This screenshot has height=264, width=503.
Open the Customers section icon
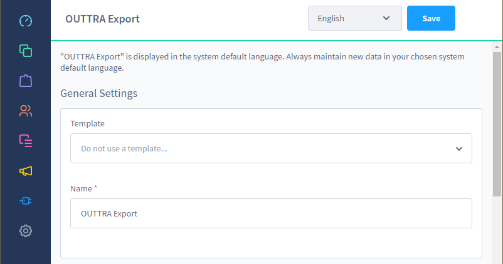[26, 111]
